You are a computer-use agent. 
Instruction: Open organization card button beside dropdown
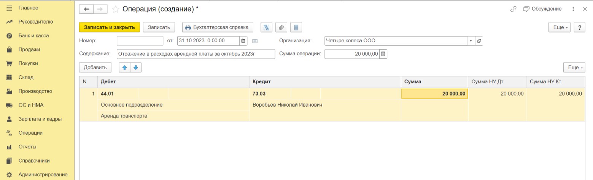pyautogui.click(x=479, y=41)
